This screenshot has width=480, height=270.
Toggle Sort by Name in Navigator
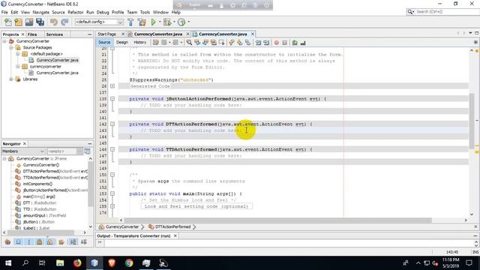73,241
